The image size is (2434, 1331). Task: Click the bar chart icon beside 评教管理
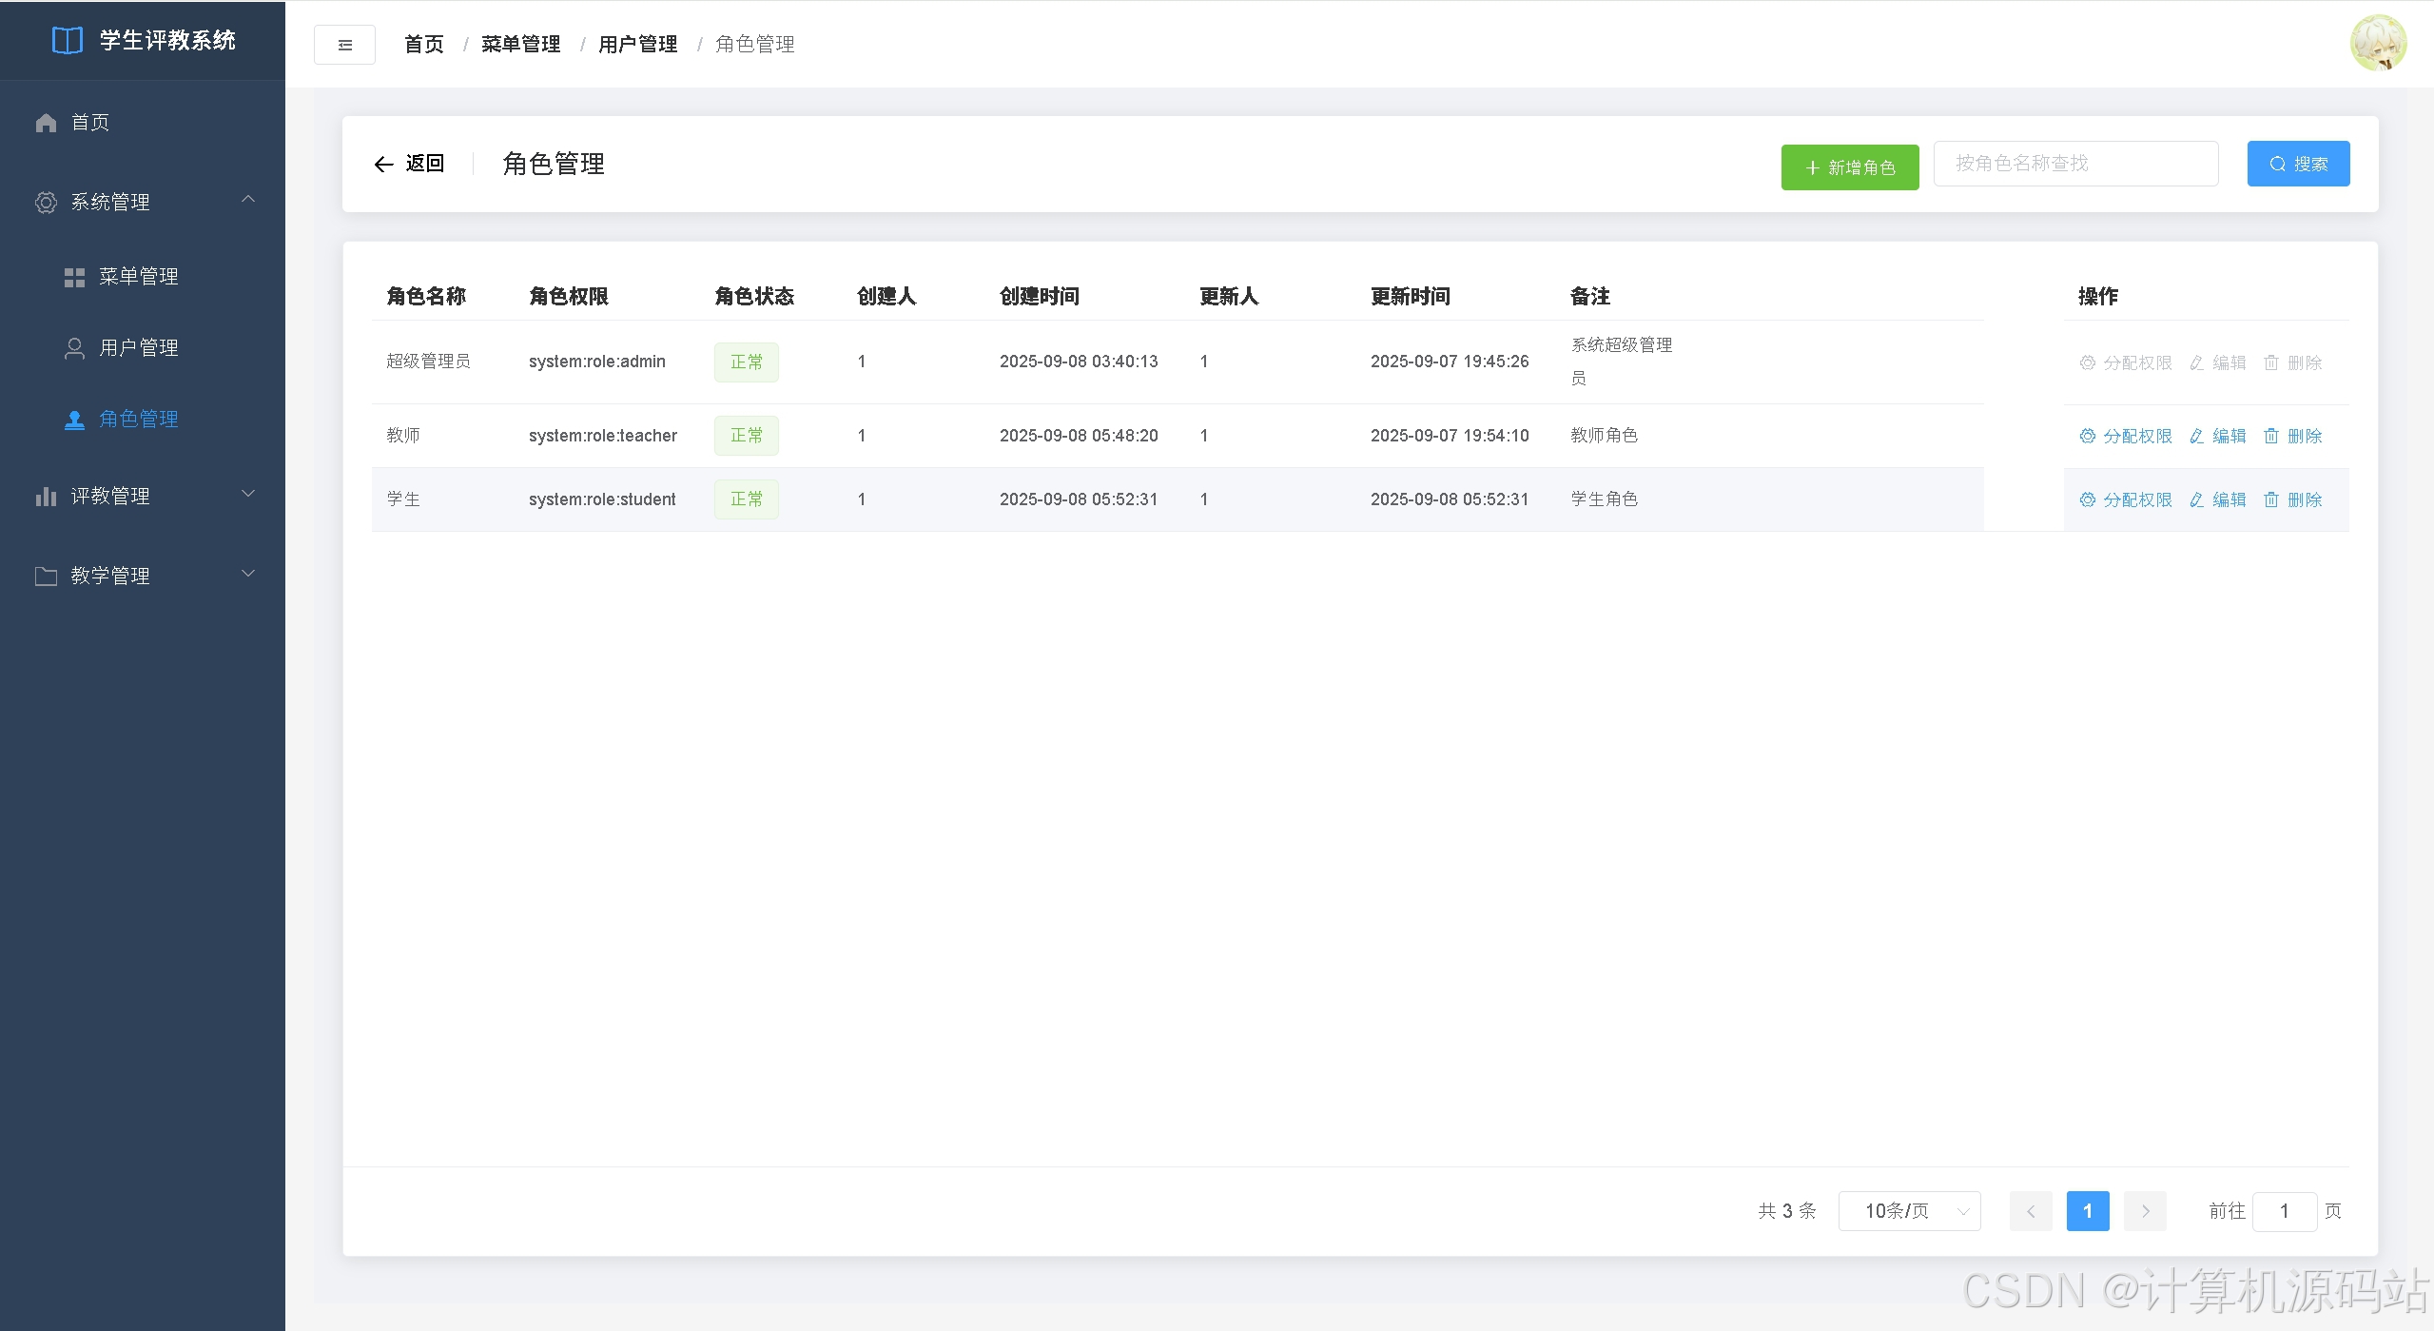pyautogui.click(x=46, y=497)
